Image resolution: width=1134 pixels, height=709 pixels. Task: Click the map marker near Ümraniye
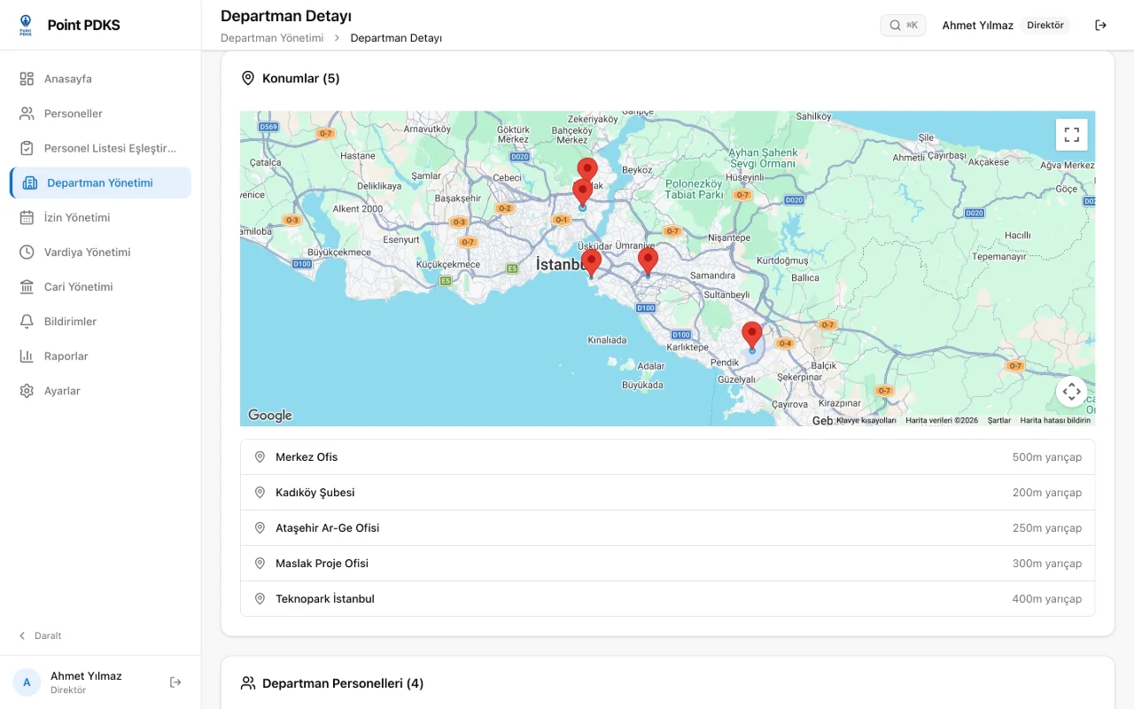point(648,261)
